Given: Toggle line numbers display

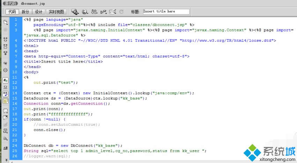Looking at the screenshot, I should [x=5, y=80].
